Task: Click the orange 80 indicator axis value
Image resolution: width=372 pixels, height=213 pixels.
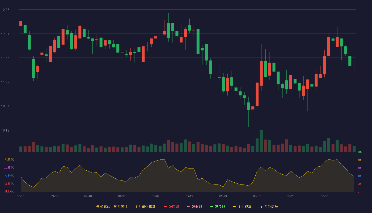Action: (359, 160)
